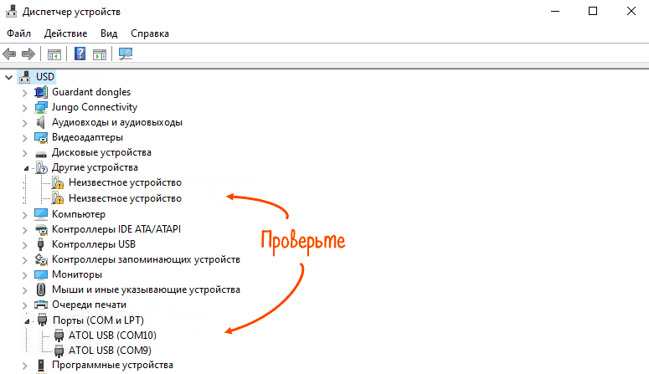Expand the Дисковые устройства category

(25, 153)
